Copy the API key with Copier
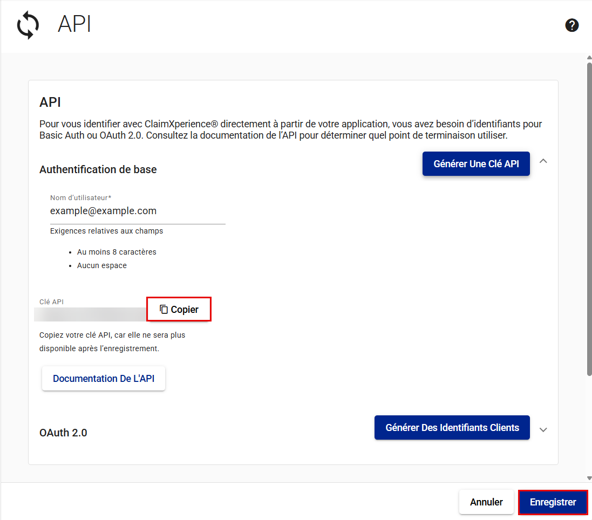The width and height of the screenshot is (592, 520). point(179,310)
